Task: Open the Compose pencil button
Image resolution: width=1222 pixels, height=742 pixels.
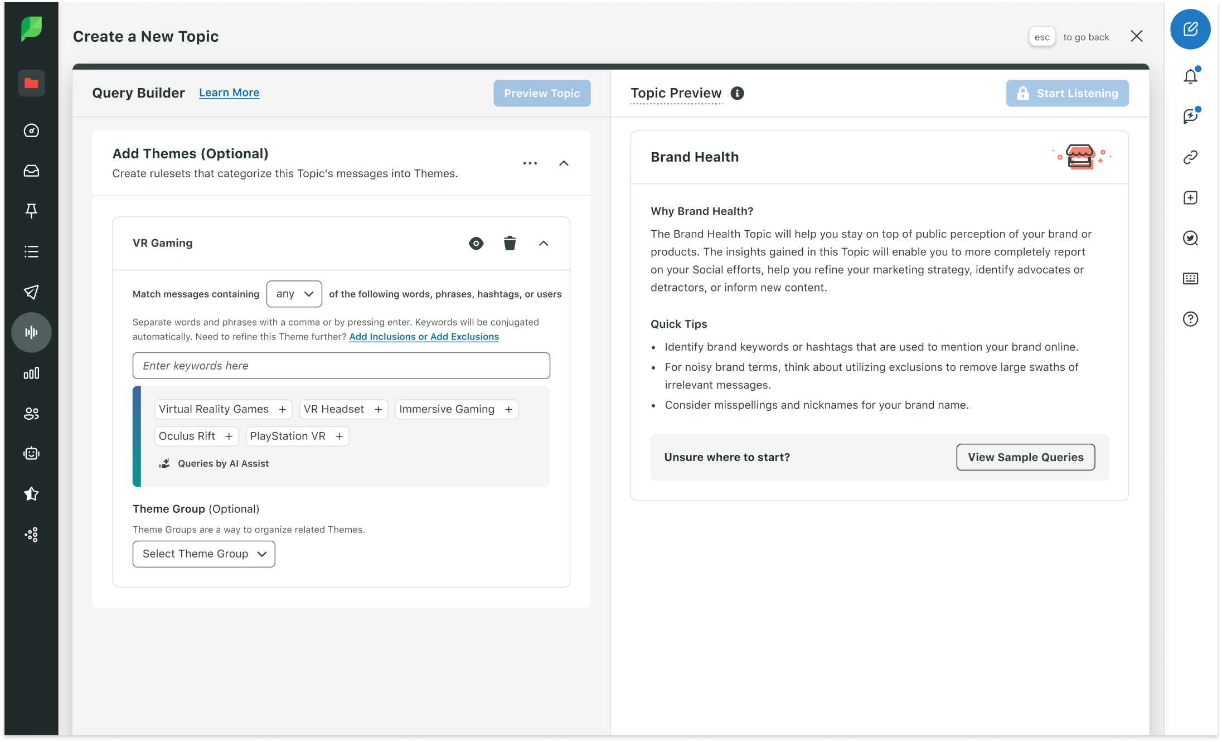Action: pyautogui.click(x=1190, y=30)
